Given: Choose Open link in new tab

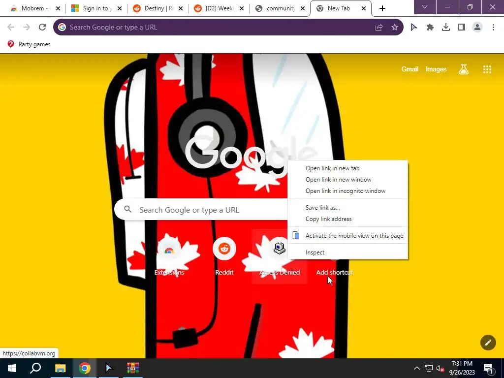Looking at the screenshot, I should coord(348,168).
